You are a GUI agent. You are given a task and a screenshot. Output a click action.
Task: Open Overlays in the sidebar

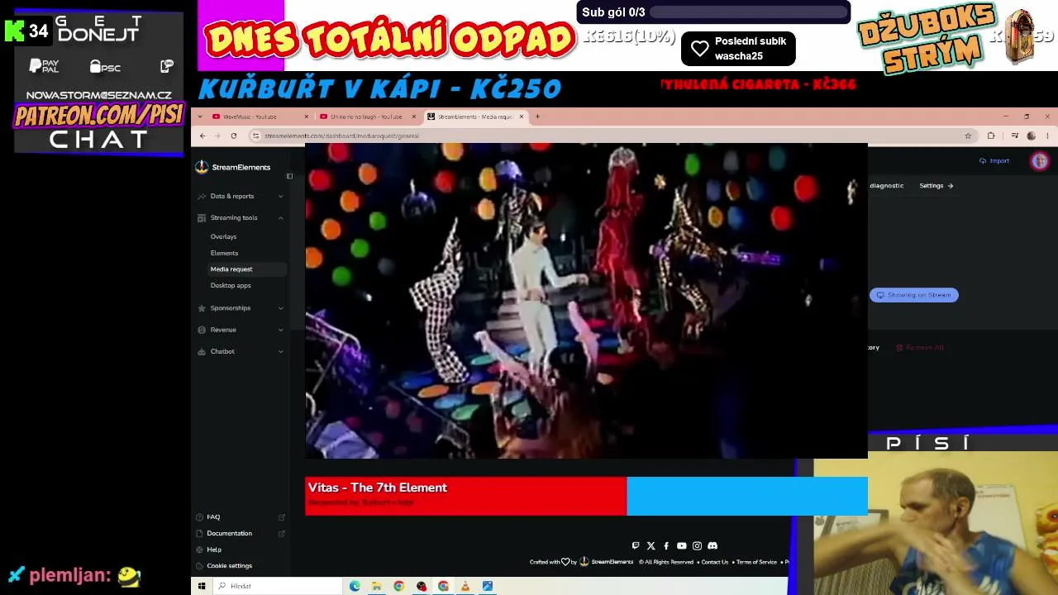(223, 236)
